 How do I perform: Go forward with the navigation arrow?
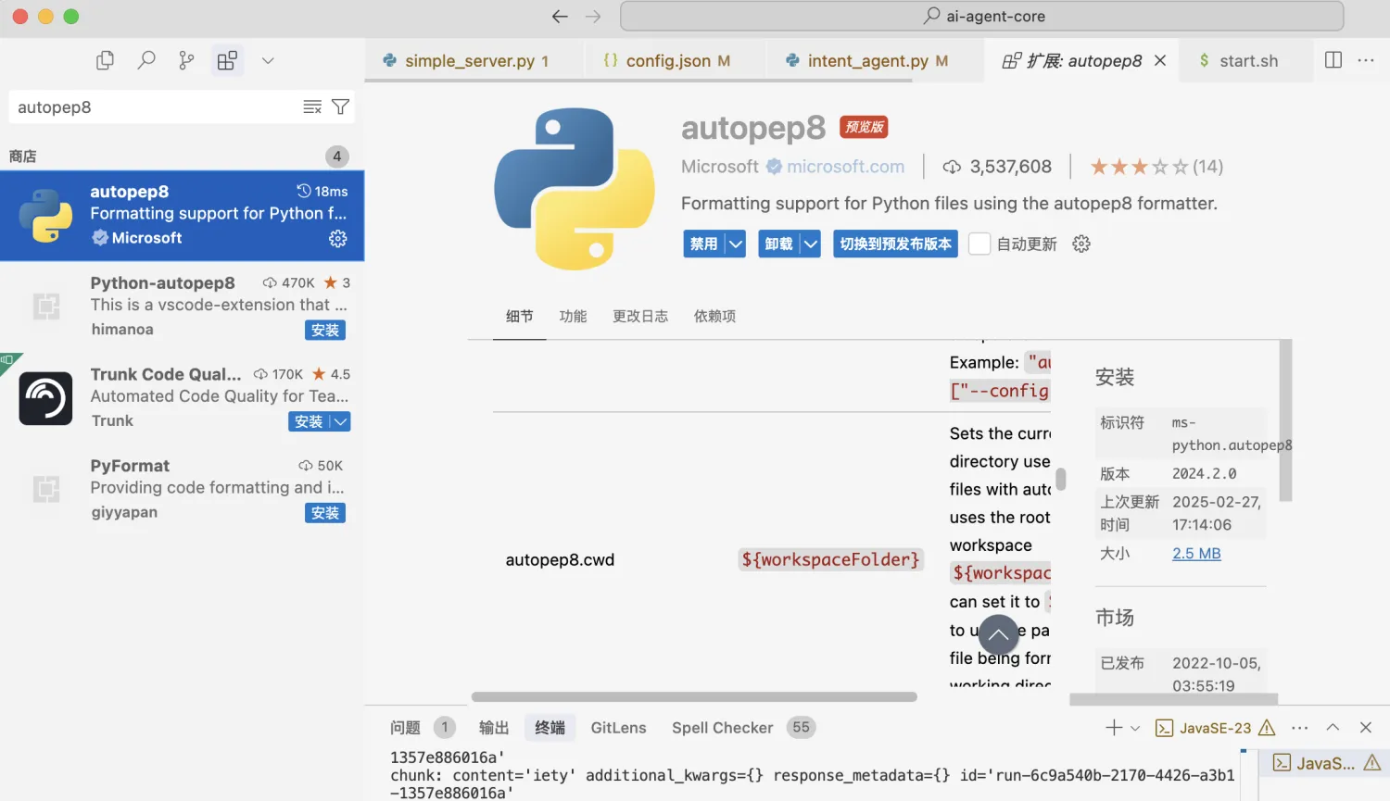pos(593,17)
